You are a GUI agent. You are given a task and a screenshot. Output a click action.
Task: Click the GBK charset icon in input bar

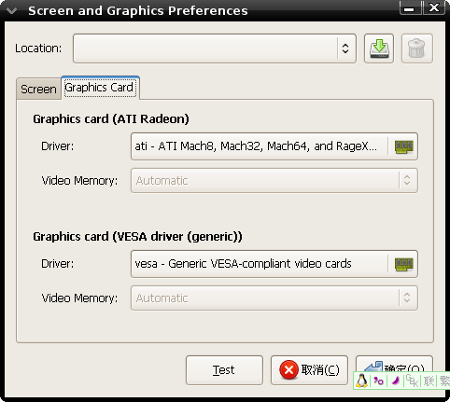point(412,381)
